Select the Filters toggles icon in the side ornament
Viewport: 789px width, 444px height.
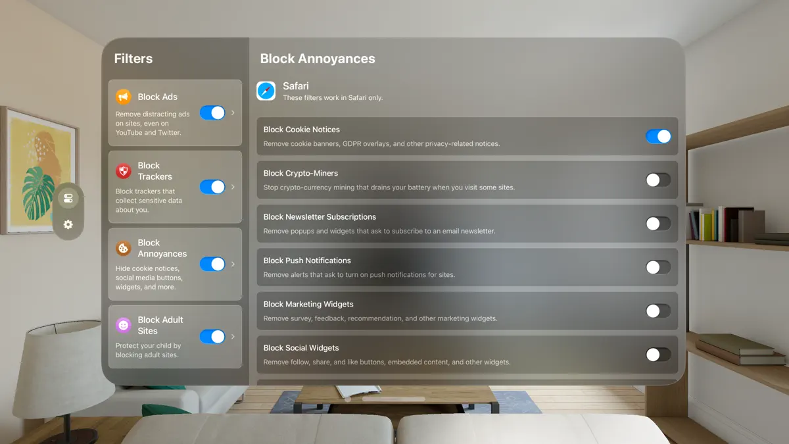pyautogui.click(x=68, y=198)
